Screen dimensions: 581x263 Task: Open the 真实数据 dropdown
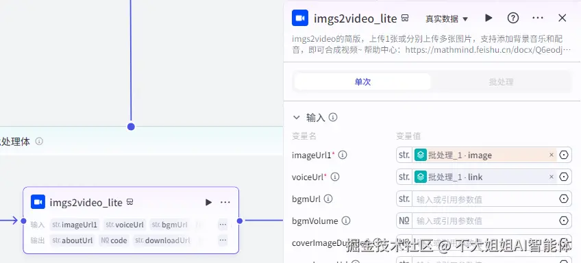[x=447, y=18]
